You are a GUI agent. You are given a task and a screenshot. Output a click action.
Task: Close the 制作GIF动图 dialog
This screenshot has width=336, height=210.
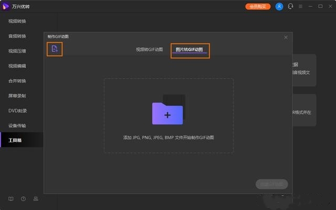pyautogui.click(x=286, y=37)
